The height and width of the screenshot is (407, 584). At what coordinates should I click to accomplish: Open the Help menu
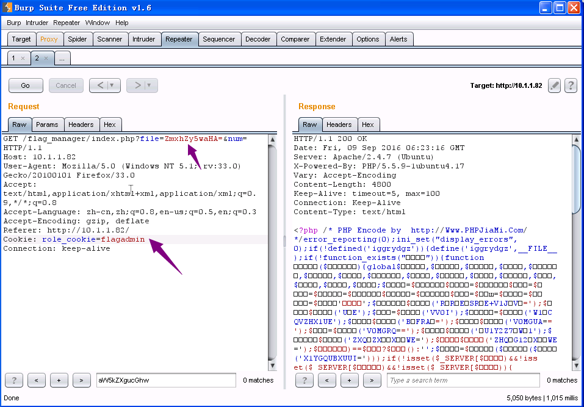(122, 23)
